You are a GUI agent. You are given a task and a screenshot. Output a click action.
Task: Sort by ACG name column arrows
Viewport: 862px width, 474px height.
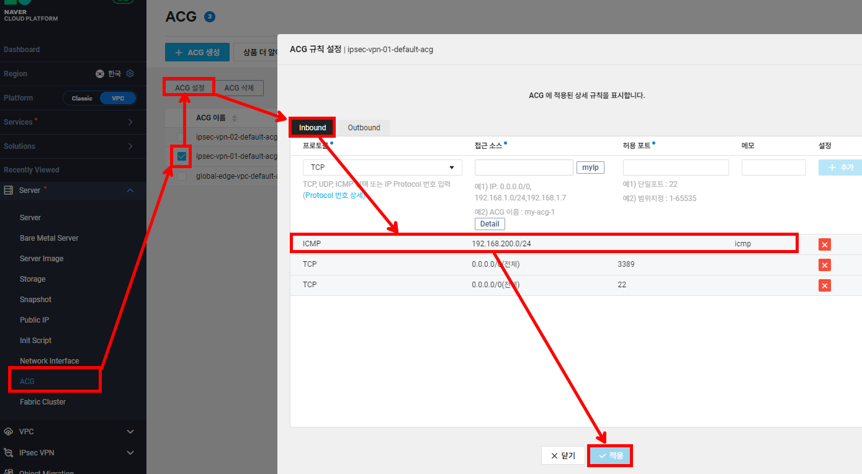pos(235,118)
